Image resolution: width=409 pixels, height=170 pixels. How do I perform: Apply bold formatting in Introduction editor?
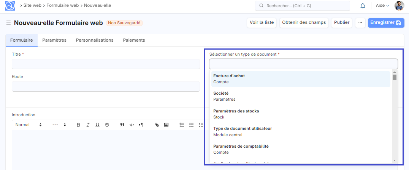pyautogui.click(x=78, y=125)
